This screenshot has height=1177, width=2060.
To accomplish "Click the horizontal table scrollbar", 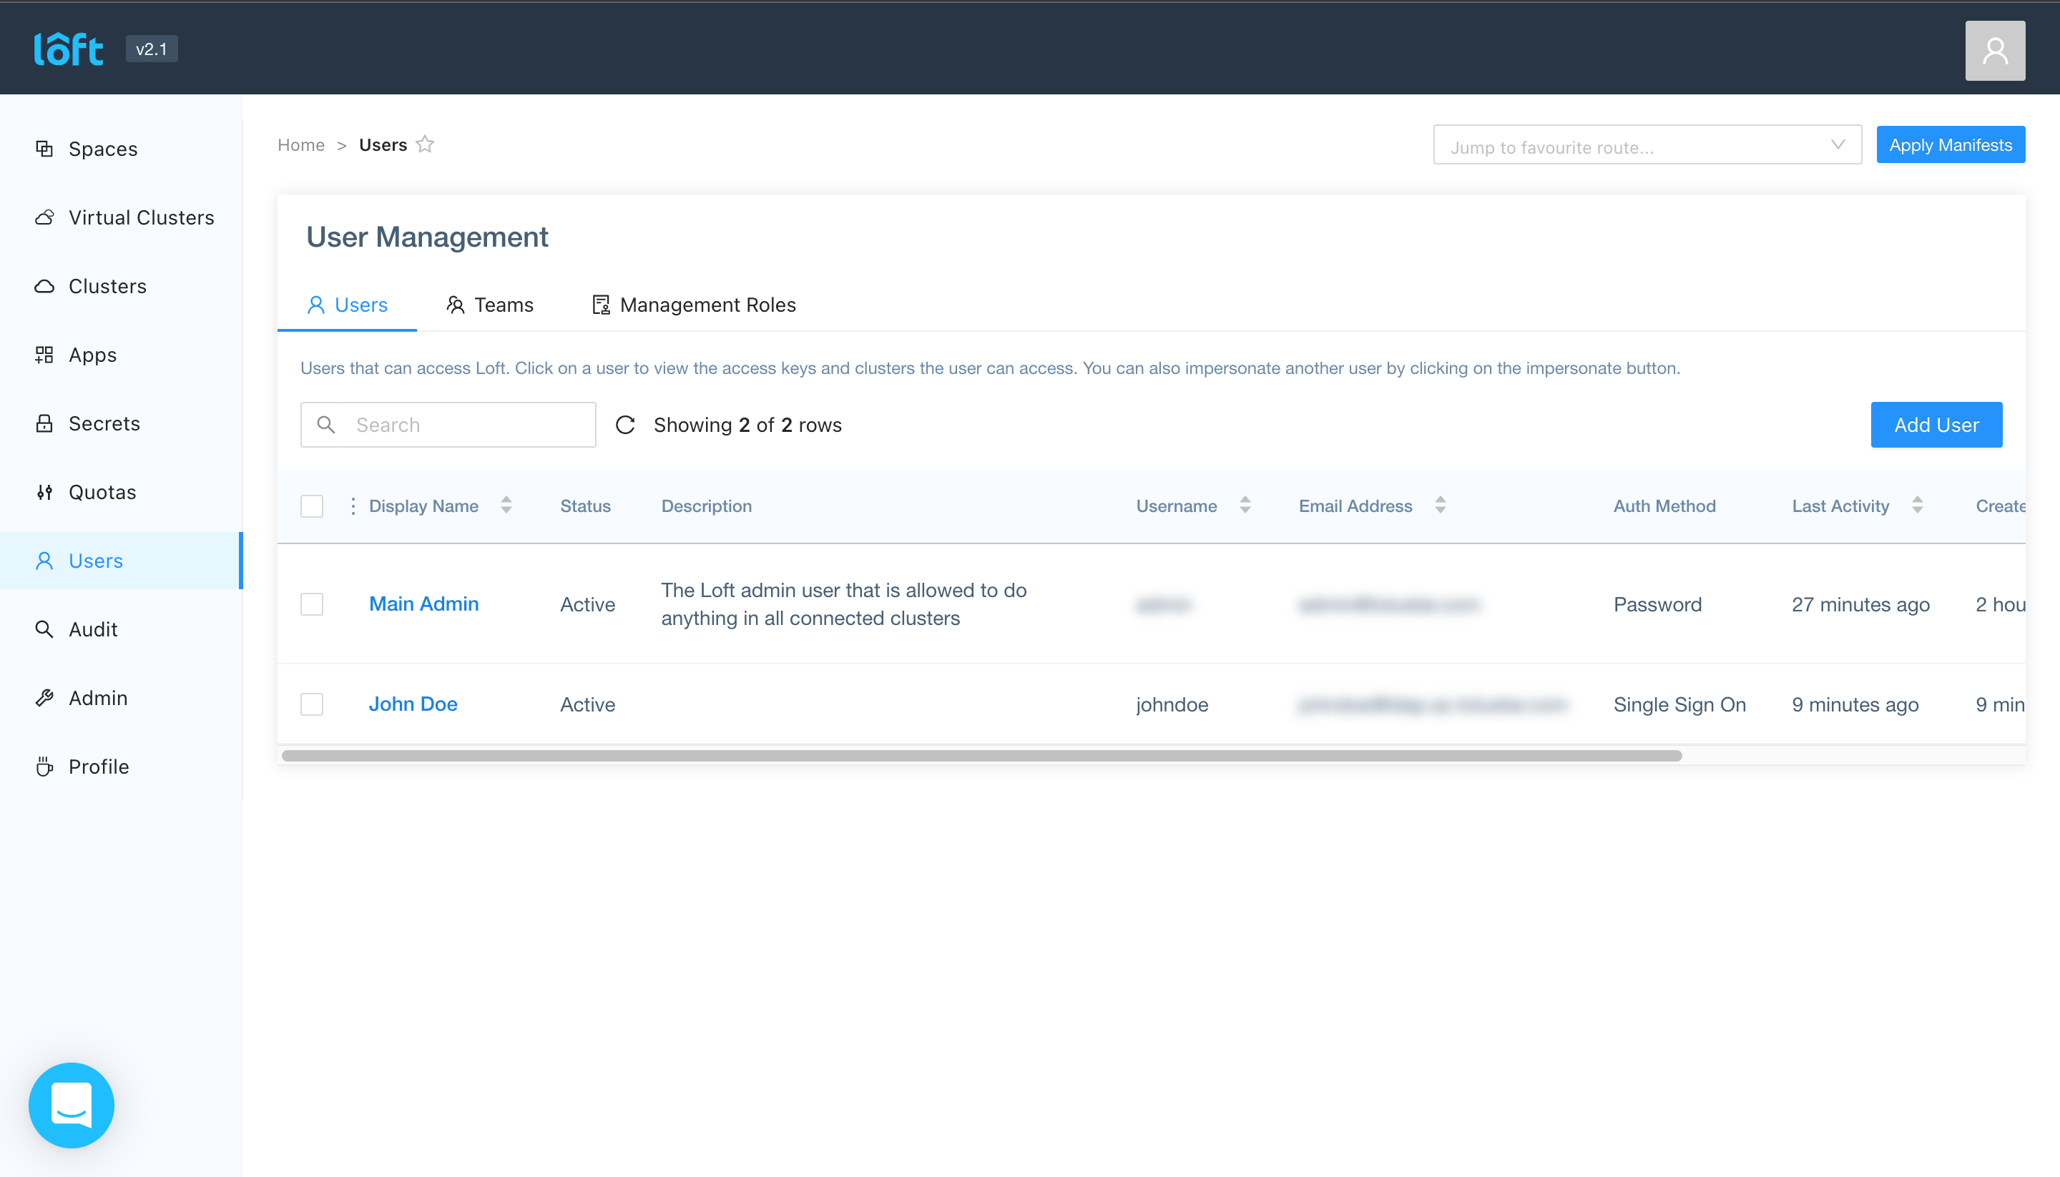I will (x=981, y=756).
